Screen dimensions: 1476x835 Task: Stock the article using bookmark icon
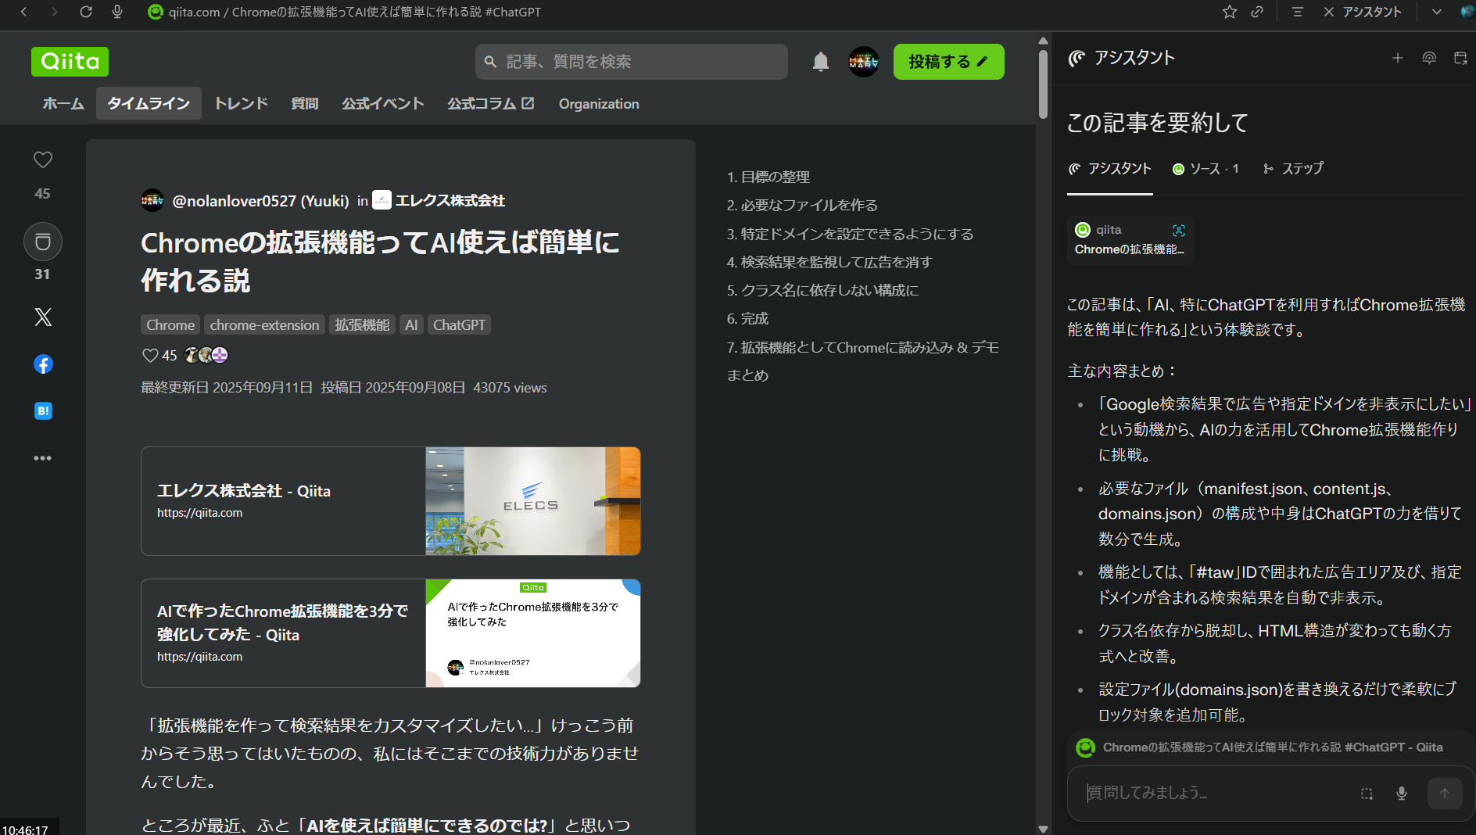(43, 242)
